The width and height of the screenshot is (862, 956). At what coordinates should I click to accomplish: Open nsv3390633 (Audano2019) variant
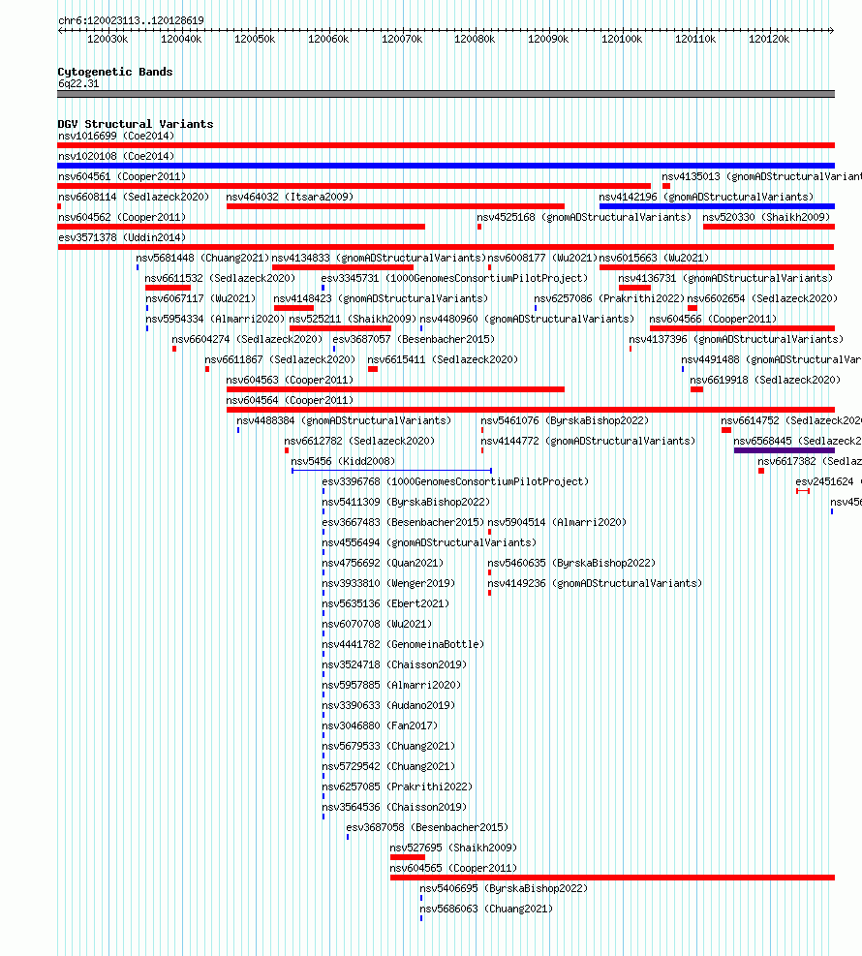coord(388,705)
